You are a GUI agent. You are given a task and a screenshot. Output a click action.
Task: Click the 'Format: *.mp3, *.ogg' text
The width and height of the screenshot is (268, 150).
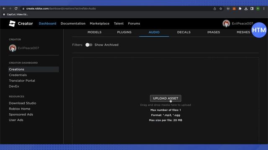[165, 115]
